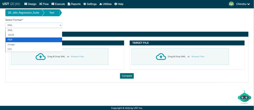Expand the Chinchu account dropdown
This screenshot has height=110, width=254.
click(243, 4)
